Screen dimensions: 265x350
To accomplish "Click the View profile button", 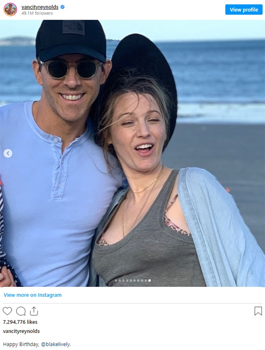I will point(244,9).
